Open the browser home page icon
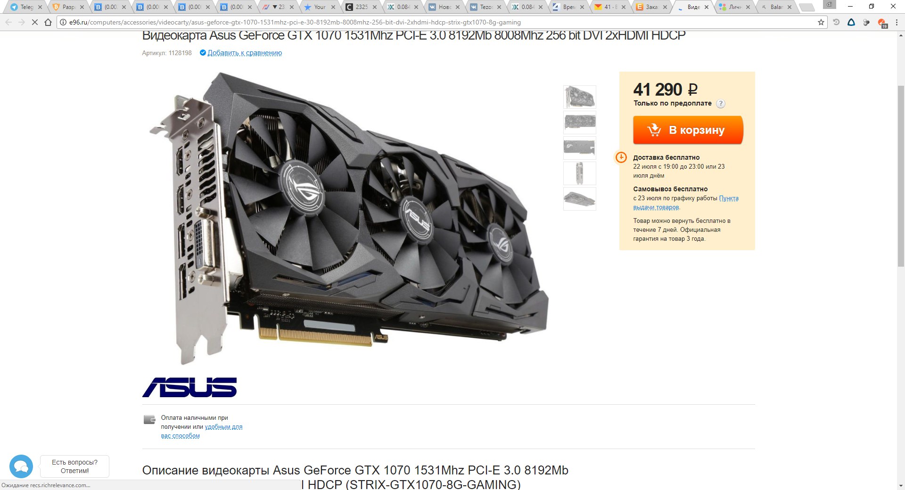Screen dimensions: 905x490 [48, 22]
